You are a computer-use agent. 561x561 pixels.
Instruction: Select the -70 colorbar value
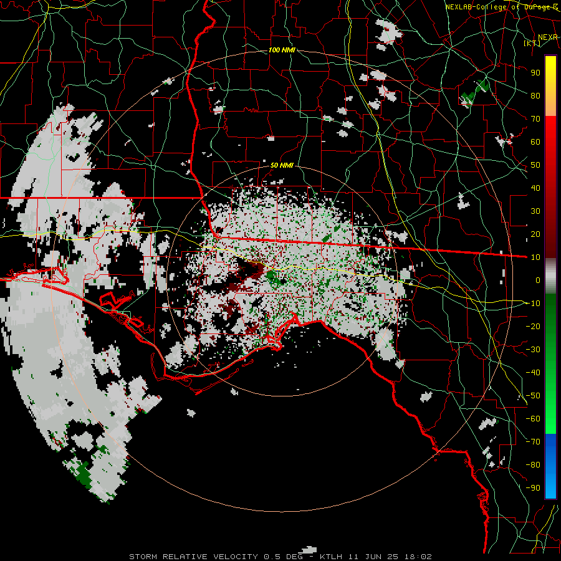click(533, 442)
